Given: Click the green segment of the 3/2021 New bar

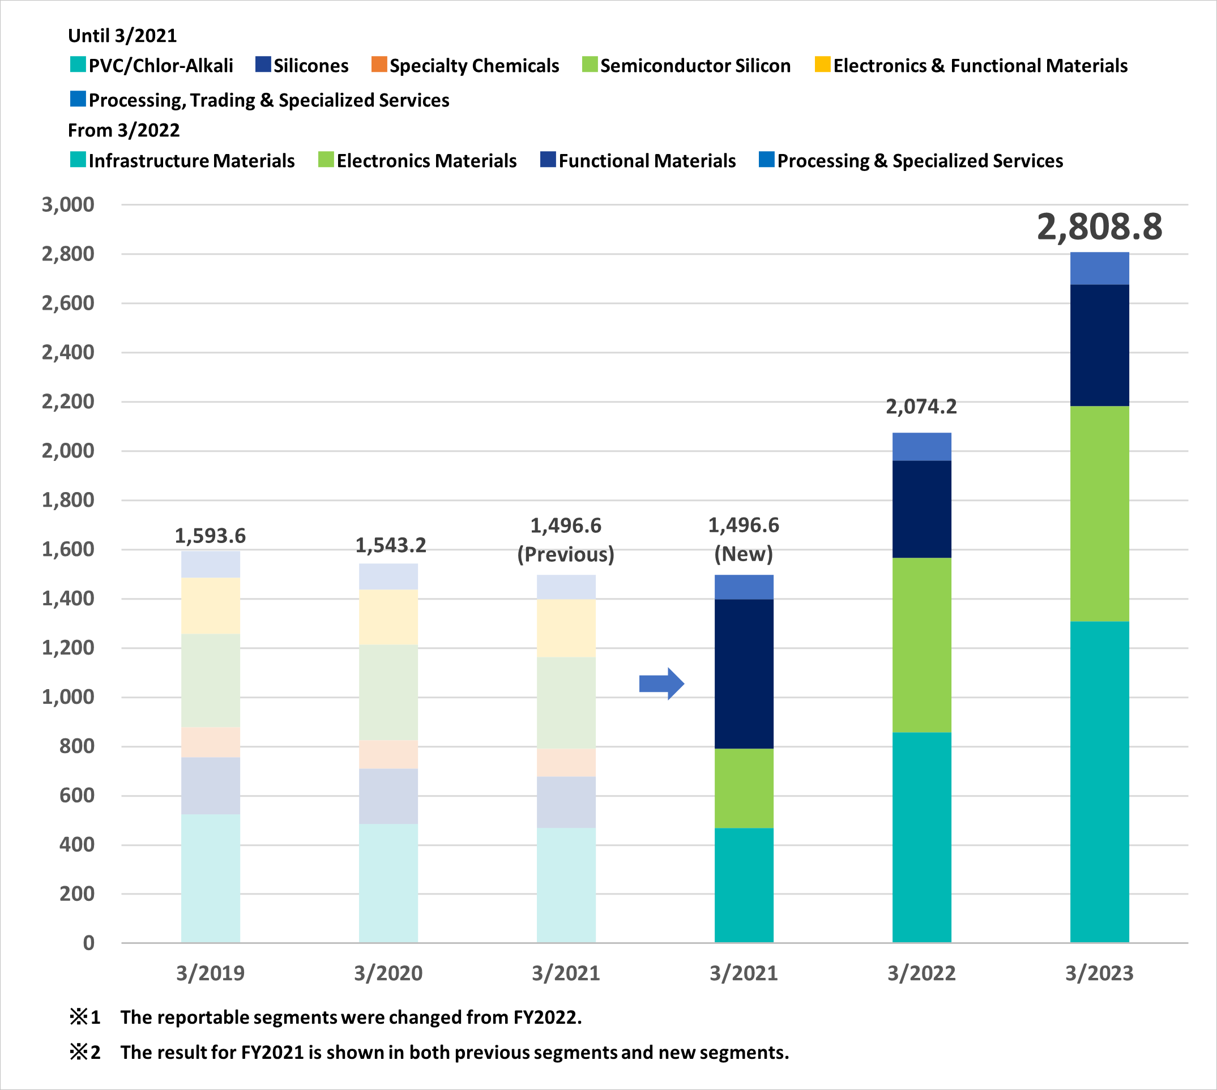Looking at the screenshot, I should [744, 788].
